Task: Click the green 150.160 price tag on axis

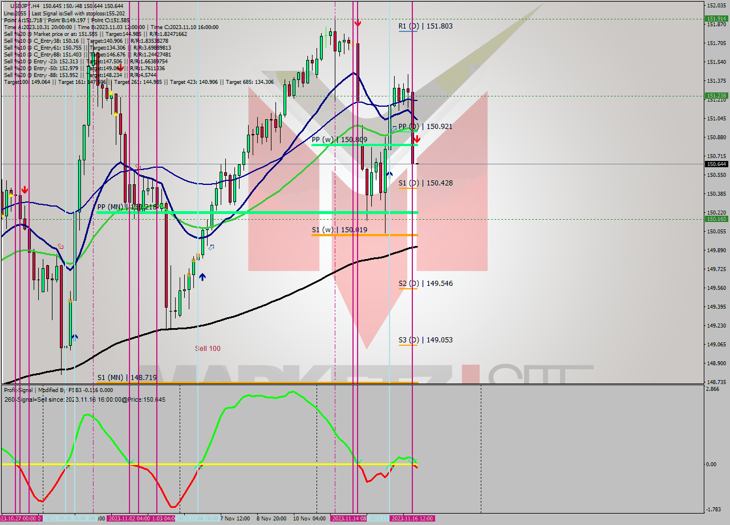Action: [x=716, y=219]
